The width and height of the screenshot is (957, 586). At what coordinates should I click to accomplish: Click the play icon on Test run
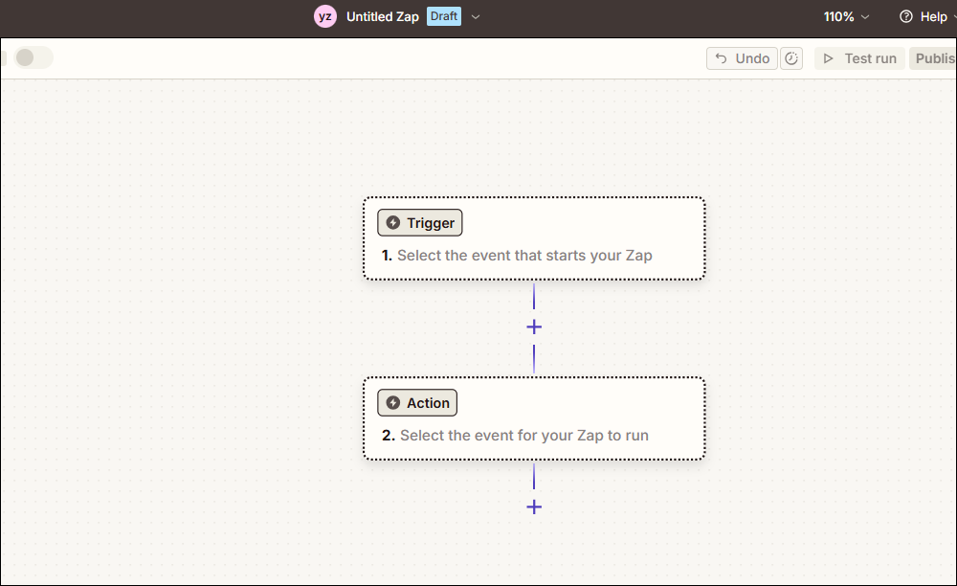(x=829, y=58)
